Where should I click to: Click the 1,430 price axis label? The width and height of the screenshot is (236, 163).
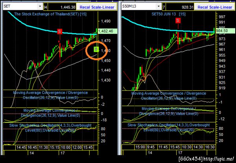coord(105,80)
